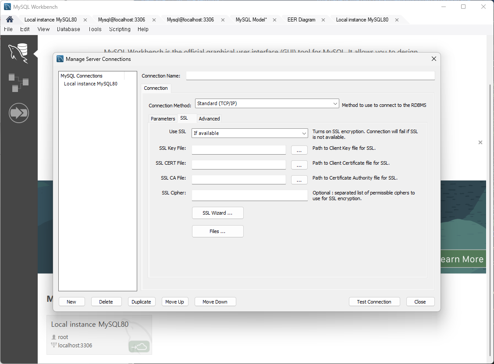Go to the Home screen tab icon
494x364 pixels.
pyautogui.click(x=10, y=20)
